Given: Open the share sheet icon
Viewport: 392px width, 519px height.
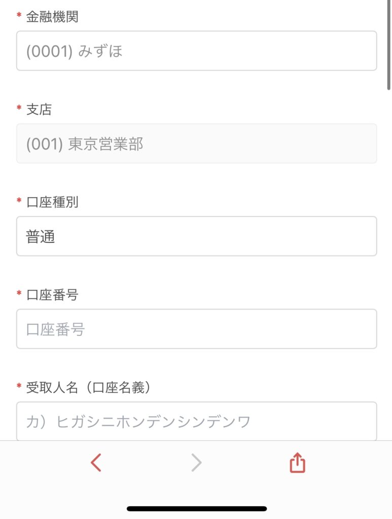Looking at the screenshot, I should pyautogui.click(x=297, y=462).
